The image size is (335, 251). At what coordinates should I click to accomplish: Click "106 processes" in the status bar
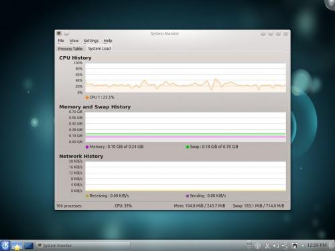[x=69, y=205]
